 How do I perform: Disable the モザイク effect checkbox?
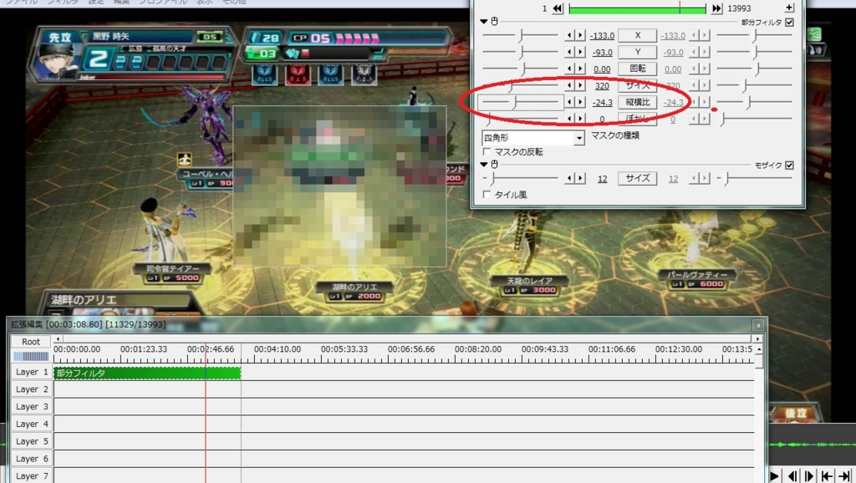(789, 165)
